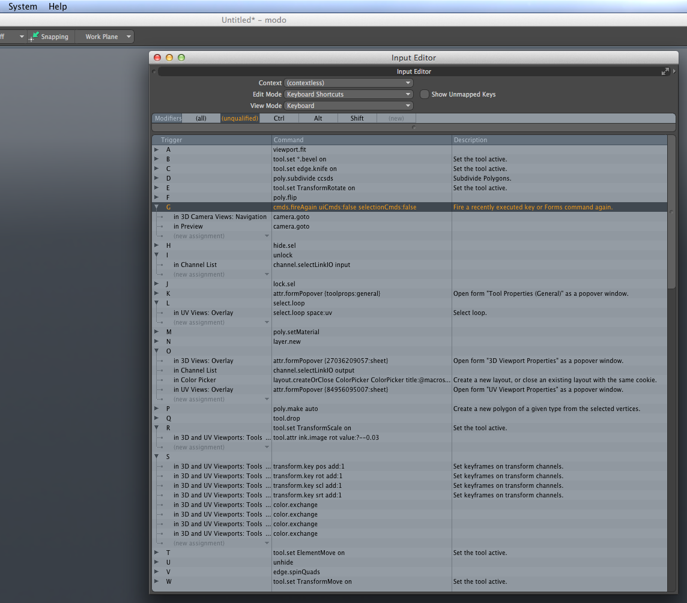
Task: Click the Work Plane button
Action: [101, 37]
